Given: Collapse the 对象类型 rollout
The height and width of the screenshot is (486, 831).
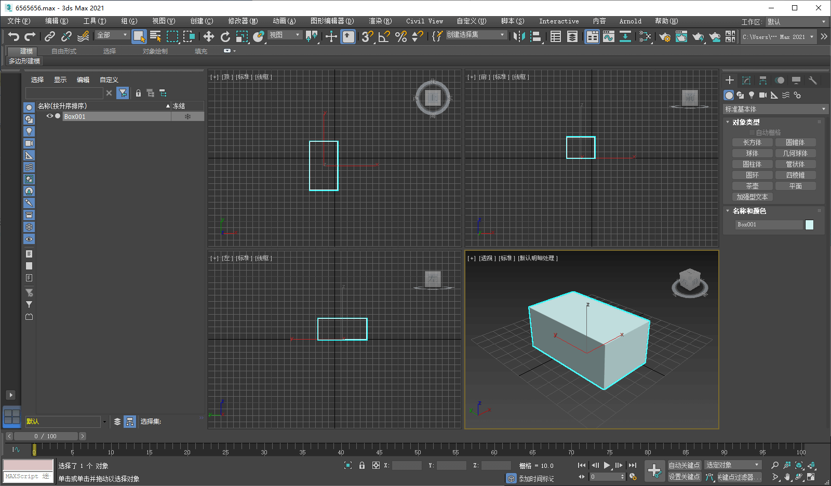Looking at the screenshot, I should pos(746,123).
